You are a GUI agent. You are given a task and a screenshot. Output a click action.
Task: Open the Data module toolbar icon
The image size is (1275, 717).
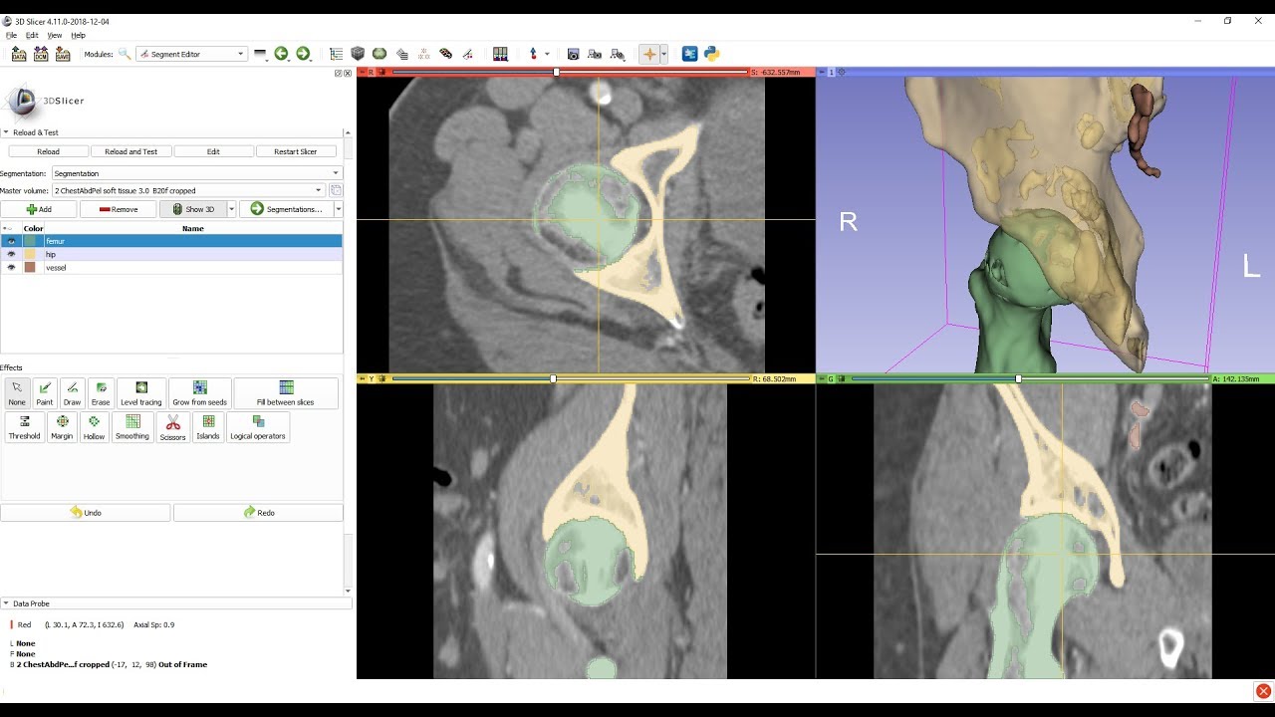click(336, 54)
